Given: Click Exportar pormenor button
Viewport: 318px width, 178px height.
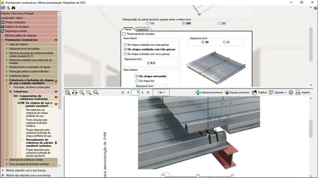Looking at the screenshot, I should tap(236, 93).
